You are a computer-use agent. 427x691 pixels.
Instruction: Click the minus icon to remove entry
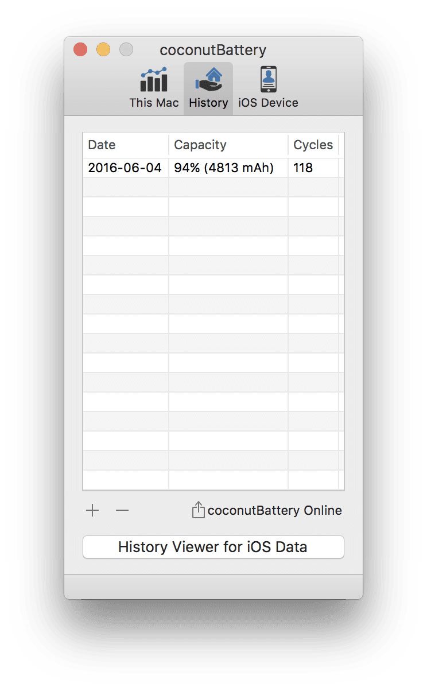[122, 511]
